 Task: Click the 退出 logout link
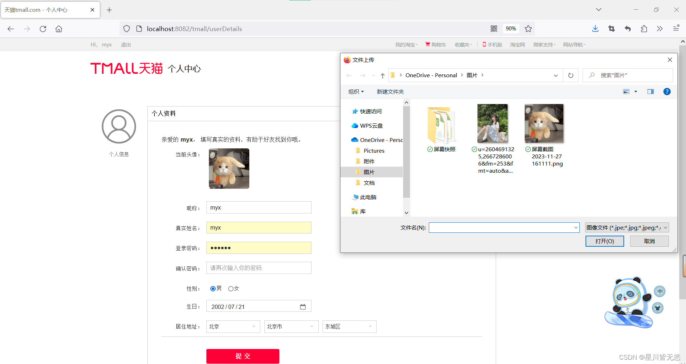pyautogui.click(x=126, y=45)
